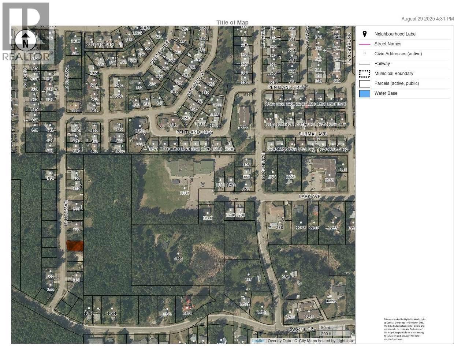This screenshot has height=355, width=465.
Task: Click the north arrow compass icon
Action: (25, 40)
